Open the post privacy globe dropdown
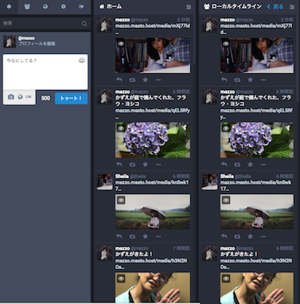Viewport: 300px width, 304px height. [20, 97]
